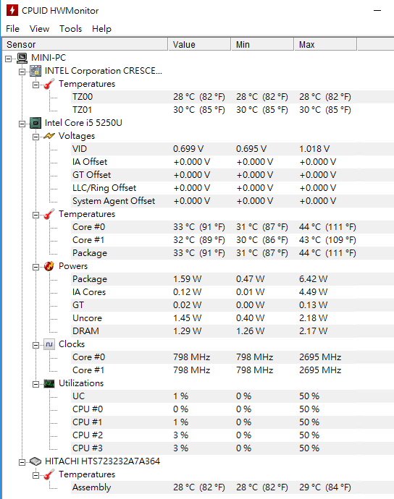This screenshot has height=499, width=394.
Task: Select the INTEL Corporation motherboard icon
Action: [35, 71]
